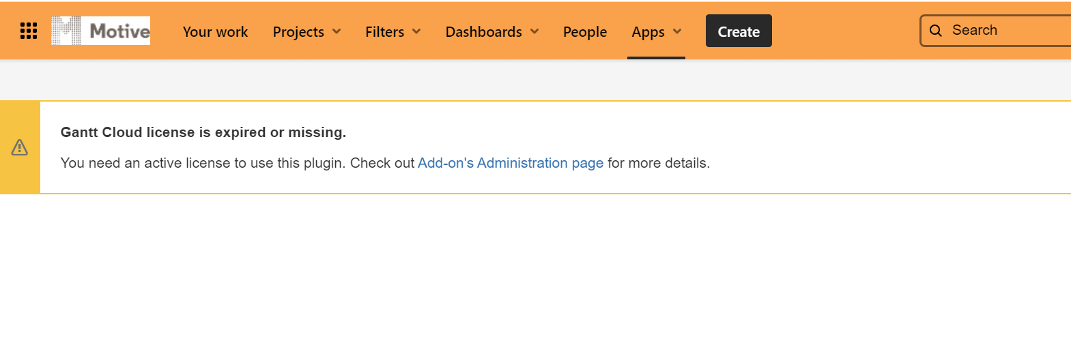Viewport: 1071px width, 345px height.
Task: Click the Create button
Action: [x=739, y=31]
